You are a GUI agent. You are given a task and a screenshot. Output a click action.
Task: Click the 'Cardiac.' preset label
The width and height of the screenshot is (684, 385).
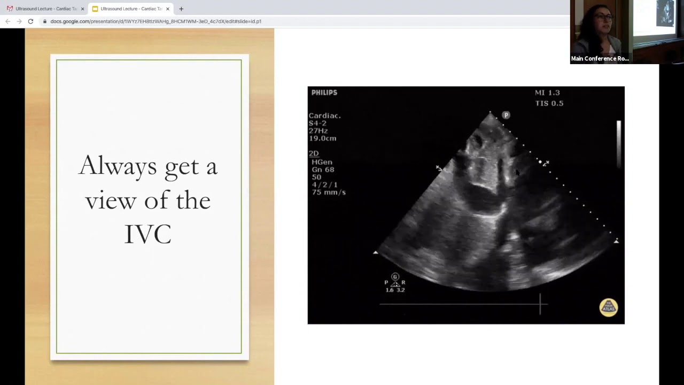325,115
